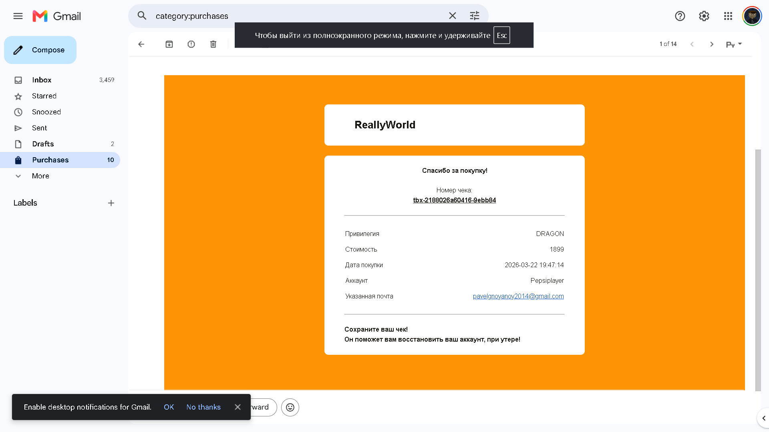Click the DRAGON privilege value
The image size is (769, 432).
pos(550,234)
